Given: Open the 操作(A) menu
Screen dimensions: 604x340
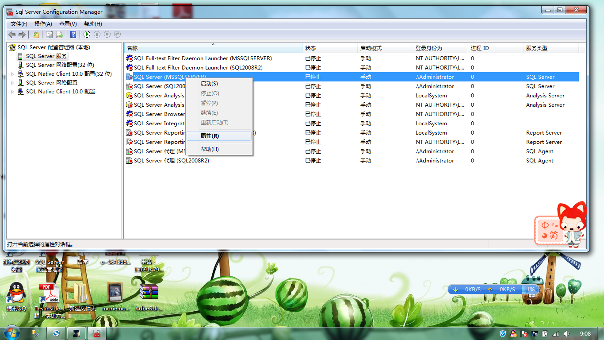Looking at the screenshot, I should (x=43, y=24).
